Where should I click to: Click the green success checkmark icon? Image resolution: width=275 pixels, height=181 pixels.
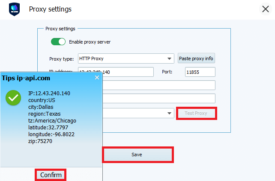pyautogui.click(x=14, y=99)
